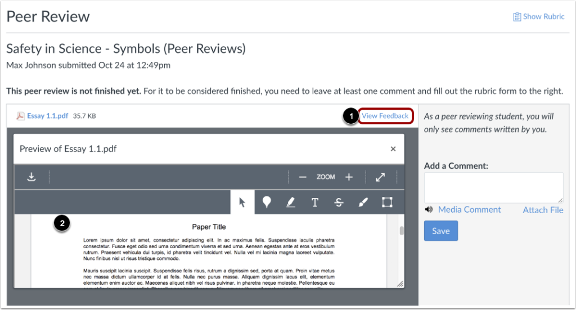This screenshot has width=576, height=310.
Task: Open the View Feedback link
Action: (x=385, y=116)
